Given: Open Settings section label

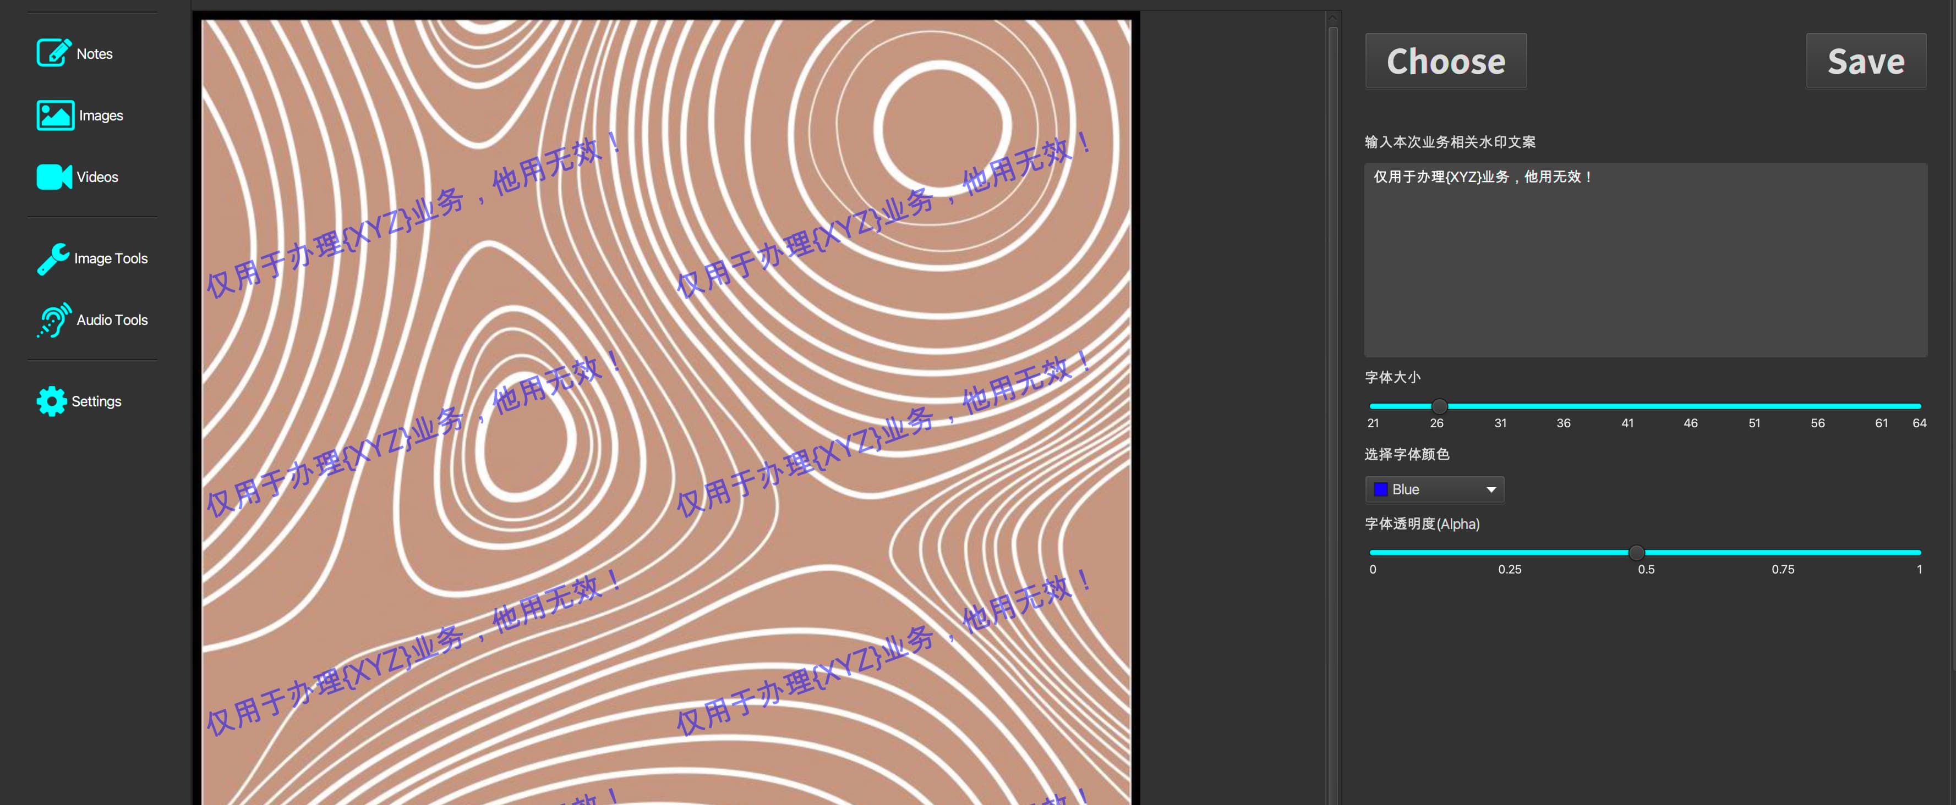Looking at the screenshot, I should [x=96, y=401].
